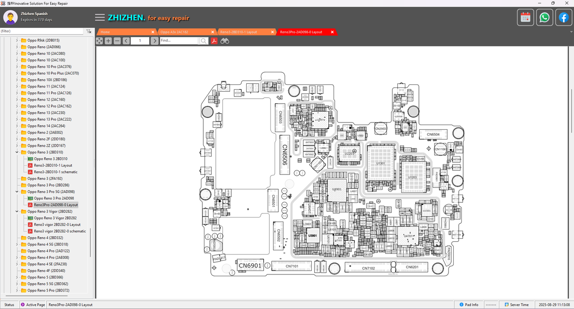Expand the Oppo Reno 5 (2BD366) folder
This screenshot has height=309, width=574.
(17, 277)
